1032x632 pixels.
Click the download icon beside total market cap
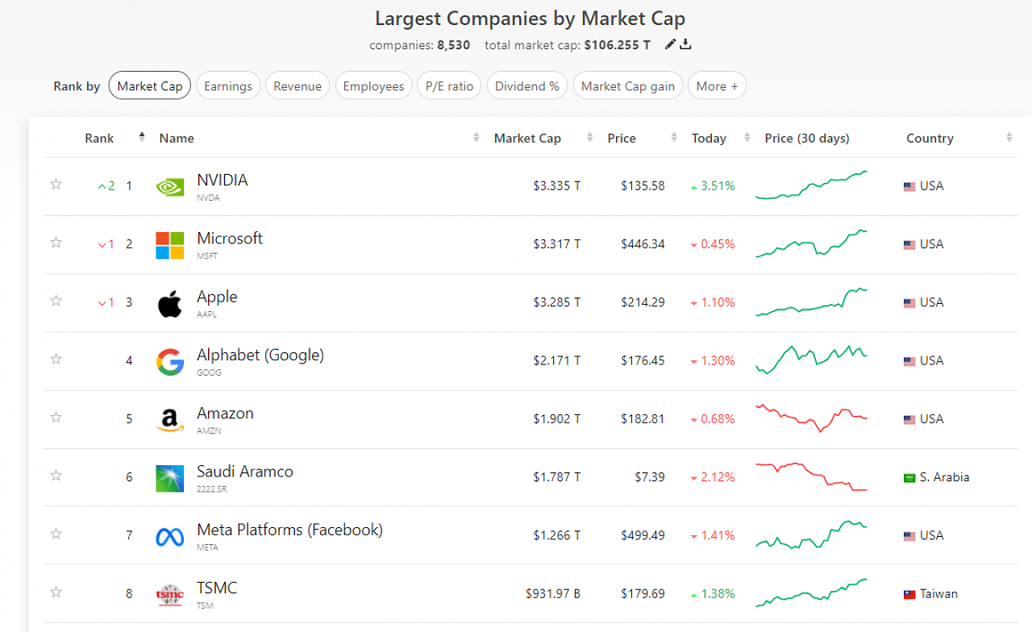685,44
